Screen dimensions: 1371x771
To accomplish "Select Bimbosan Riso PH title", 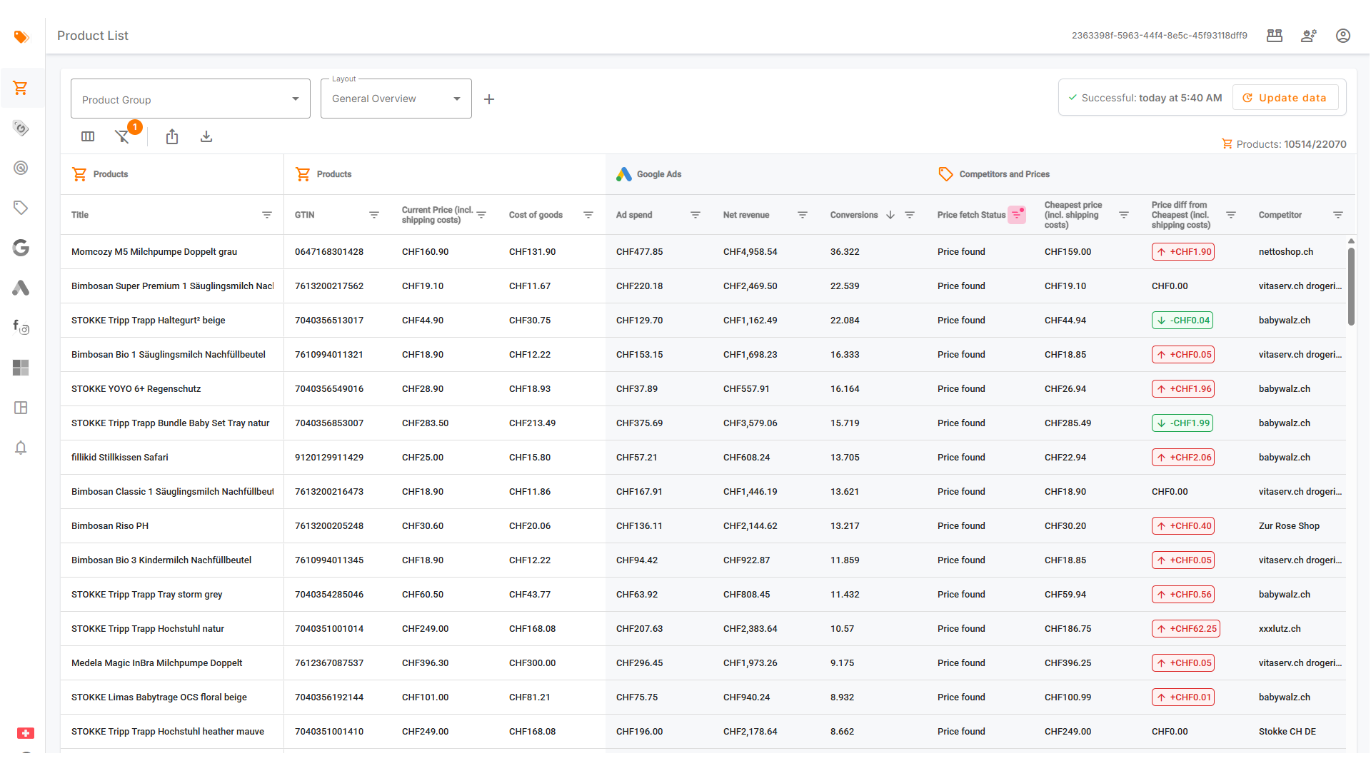I will [110, 526].
